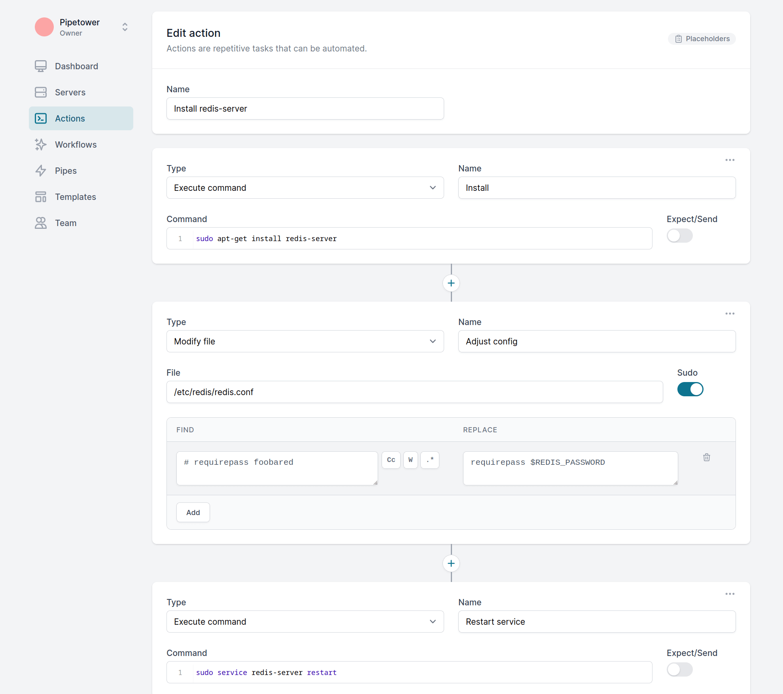Open the Team section
Screen dimensions: 783x694
[x=81, y=223]
